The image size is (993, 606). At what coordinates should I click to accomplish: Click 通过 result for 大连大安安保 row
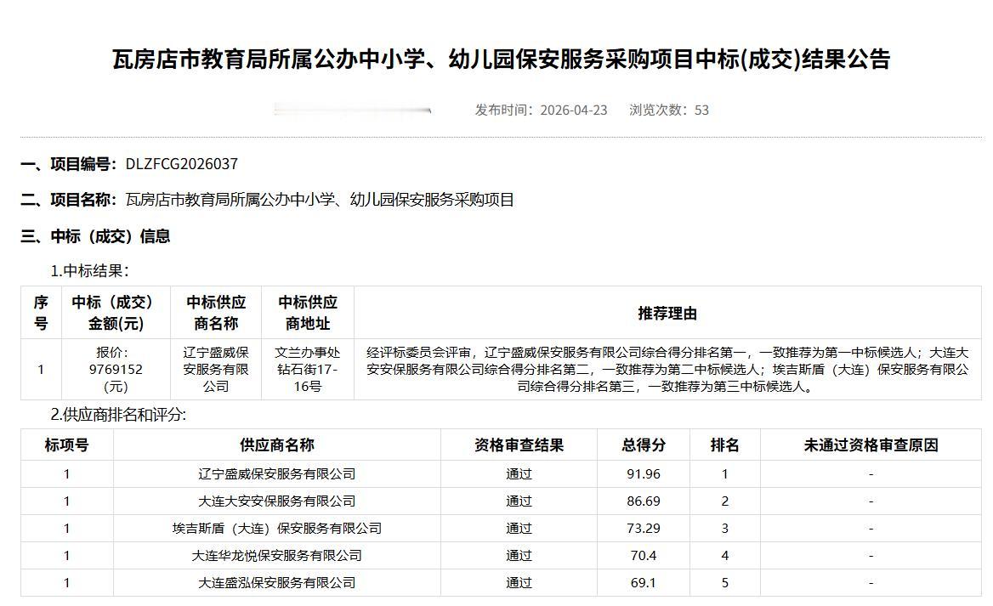pos(519,501)
